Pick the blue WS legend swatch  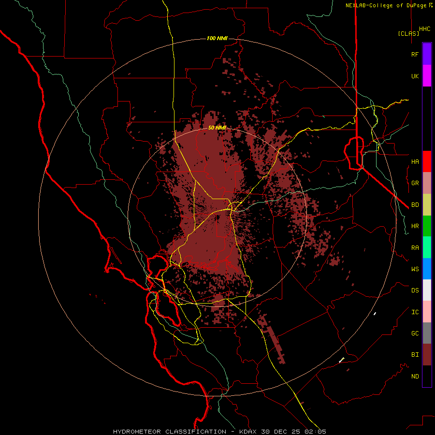(427, 269)
